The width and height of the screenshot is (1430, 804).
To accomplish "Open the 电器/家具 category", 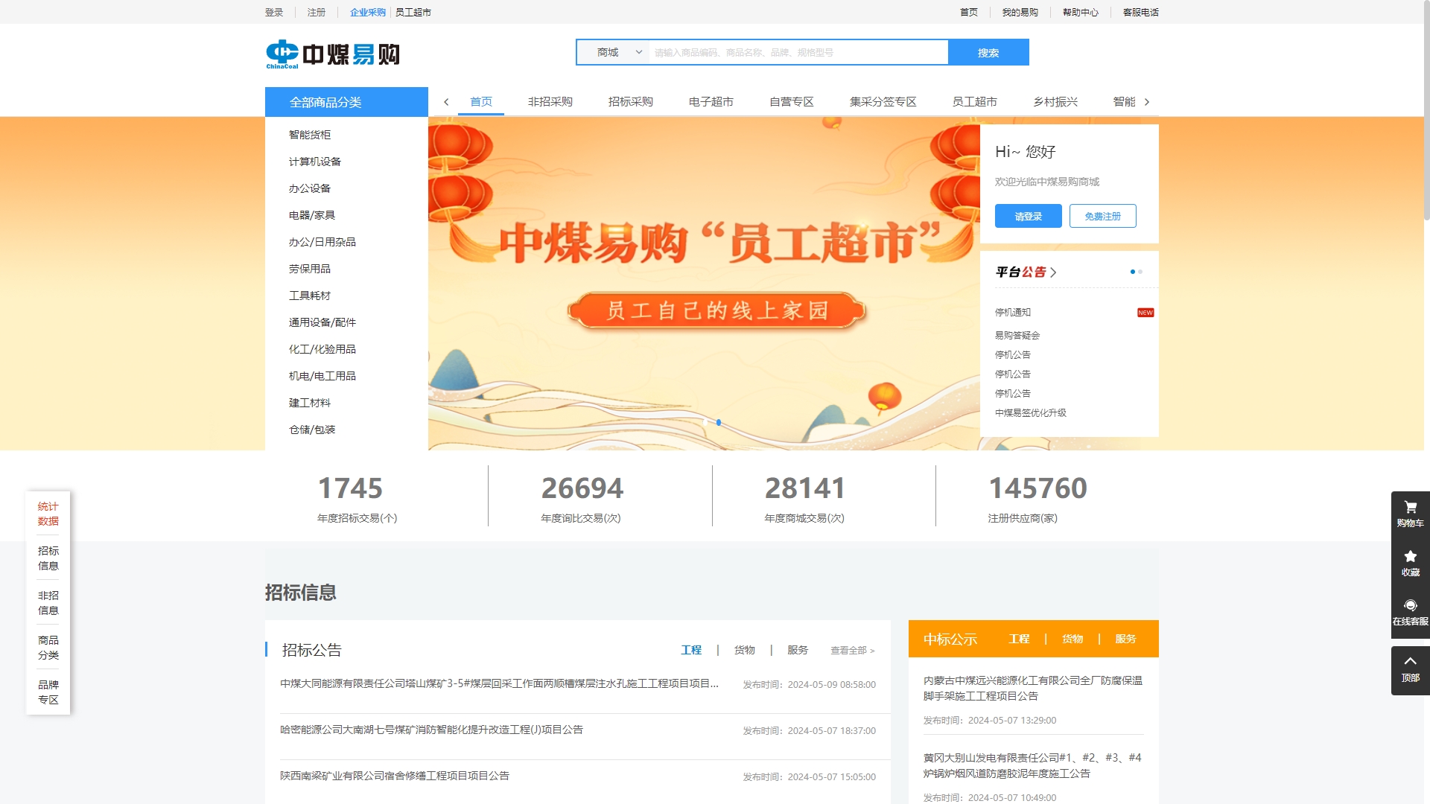I will pos(312,215).
